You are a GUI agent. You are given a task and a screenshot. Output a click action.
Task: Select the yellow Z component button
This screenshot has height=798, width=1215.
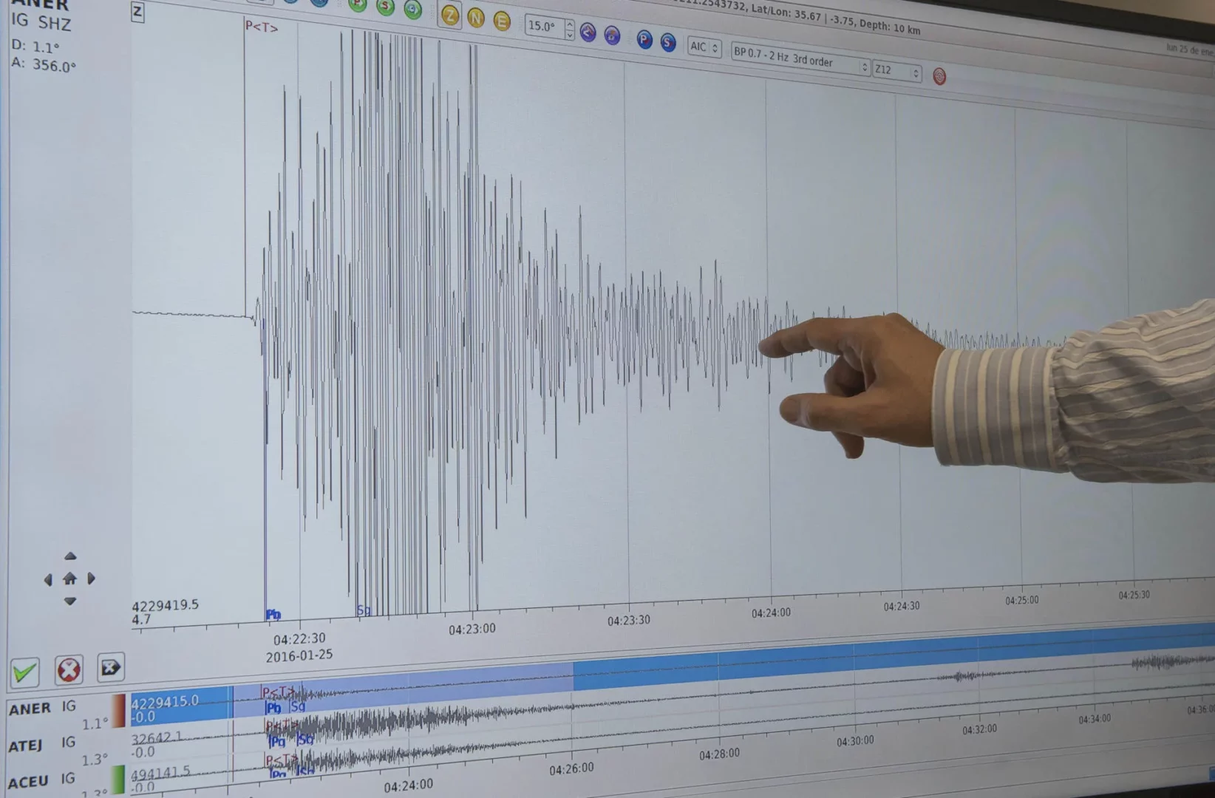coord(450,18)
